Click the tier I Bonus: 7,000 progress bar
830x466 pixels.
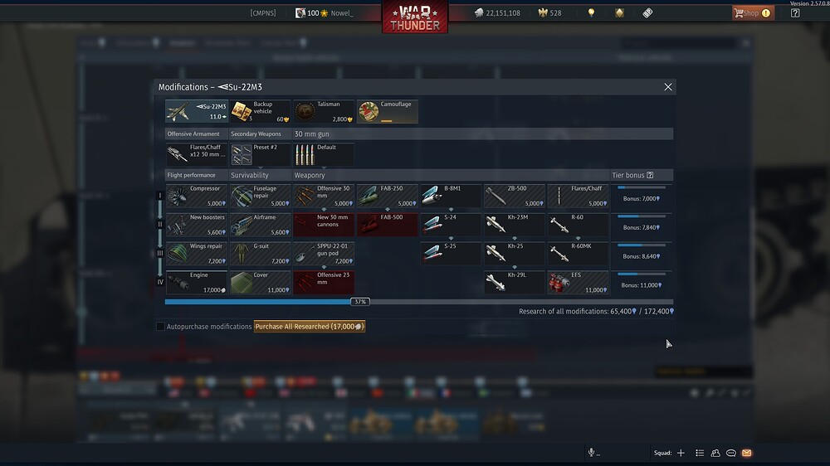click(x=642, y=187)
